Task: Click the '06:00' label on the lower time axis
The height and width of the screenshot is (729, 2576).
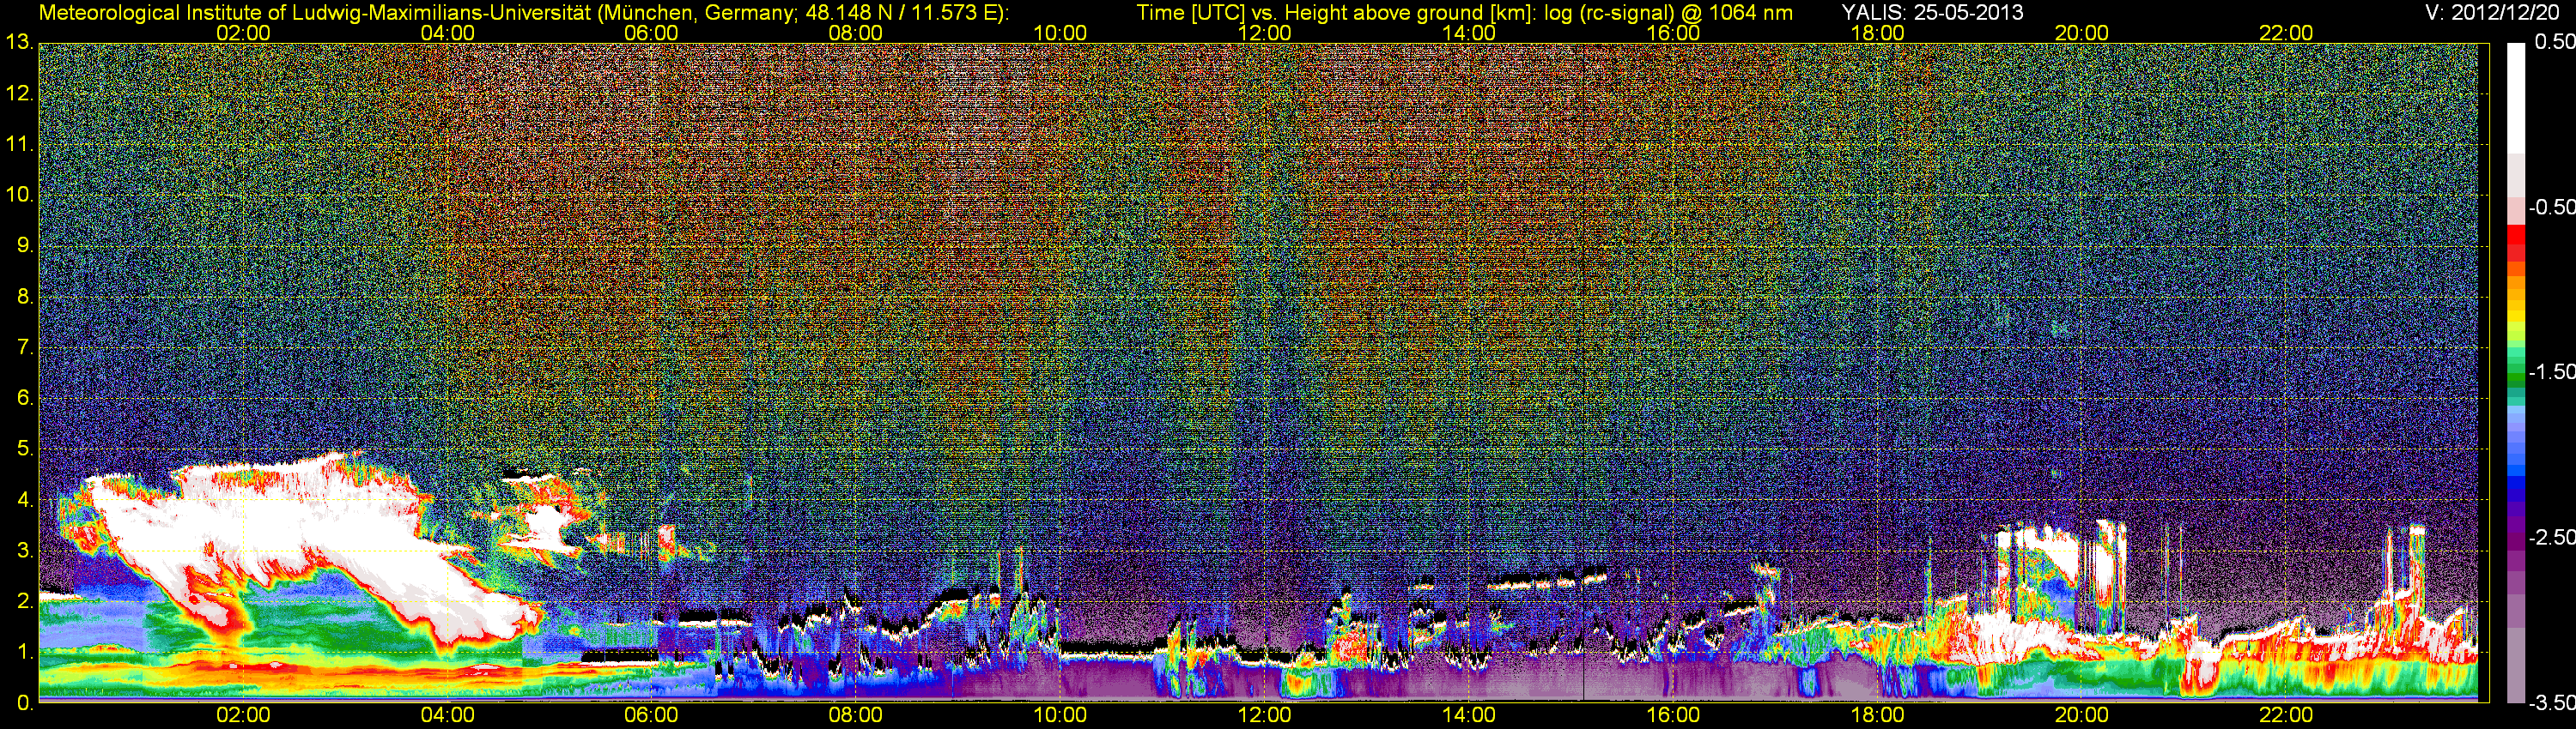Action: point(651,715)
